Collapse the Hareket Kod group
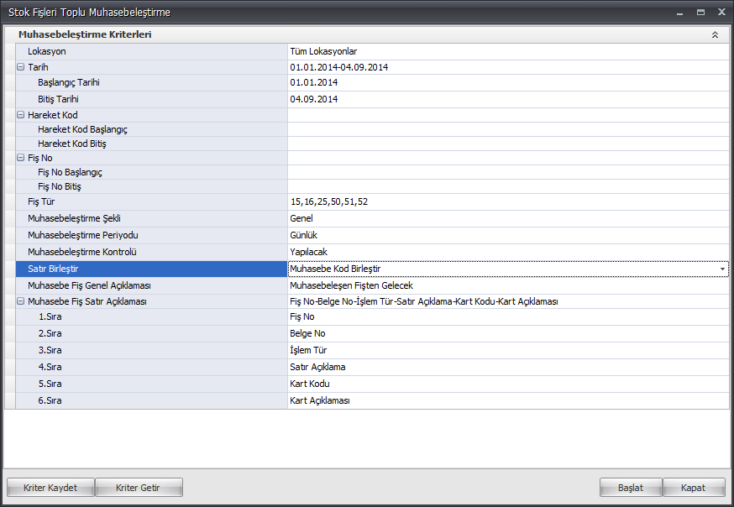The height and width of the screenshot is (507, 734). pyautogui.click(x=21, y=115)
